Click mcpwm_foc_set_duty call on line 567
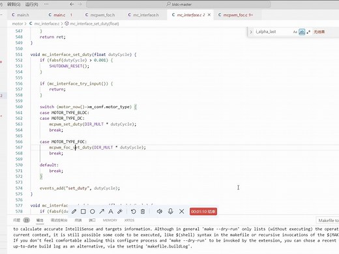This screenshot has width=339, height=254. [x=97, y=147]
